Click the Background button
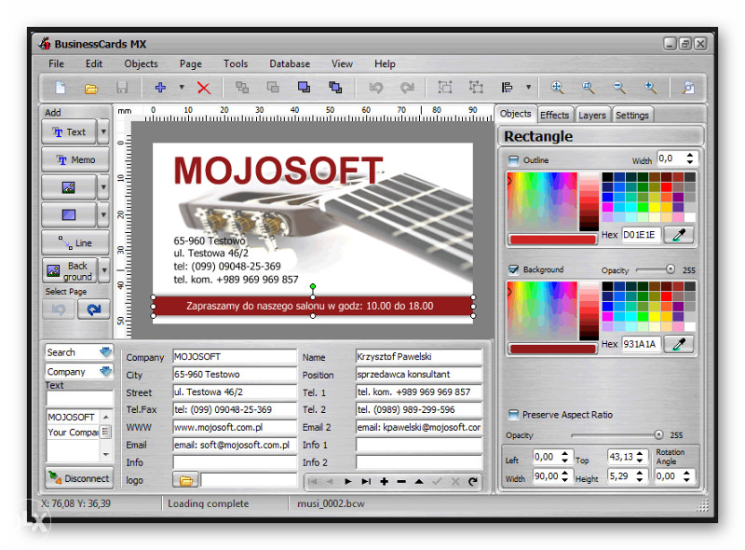 click(x=69, y=270)
